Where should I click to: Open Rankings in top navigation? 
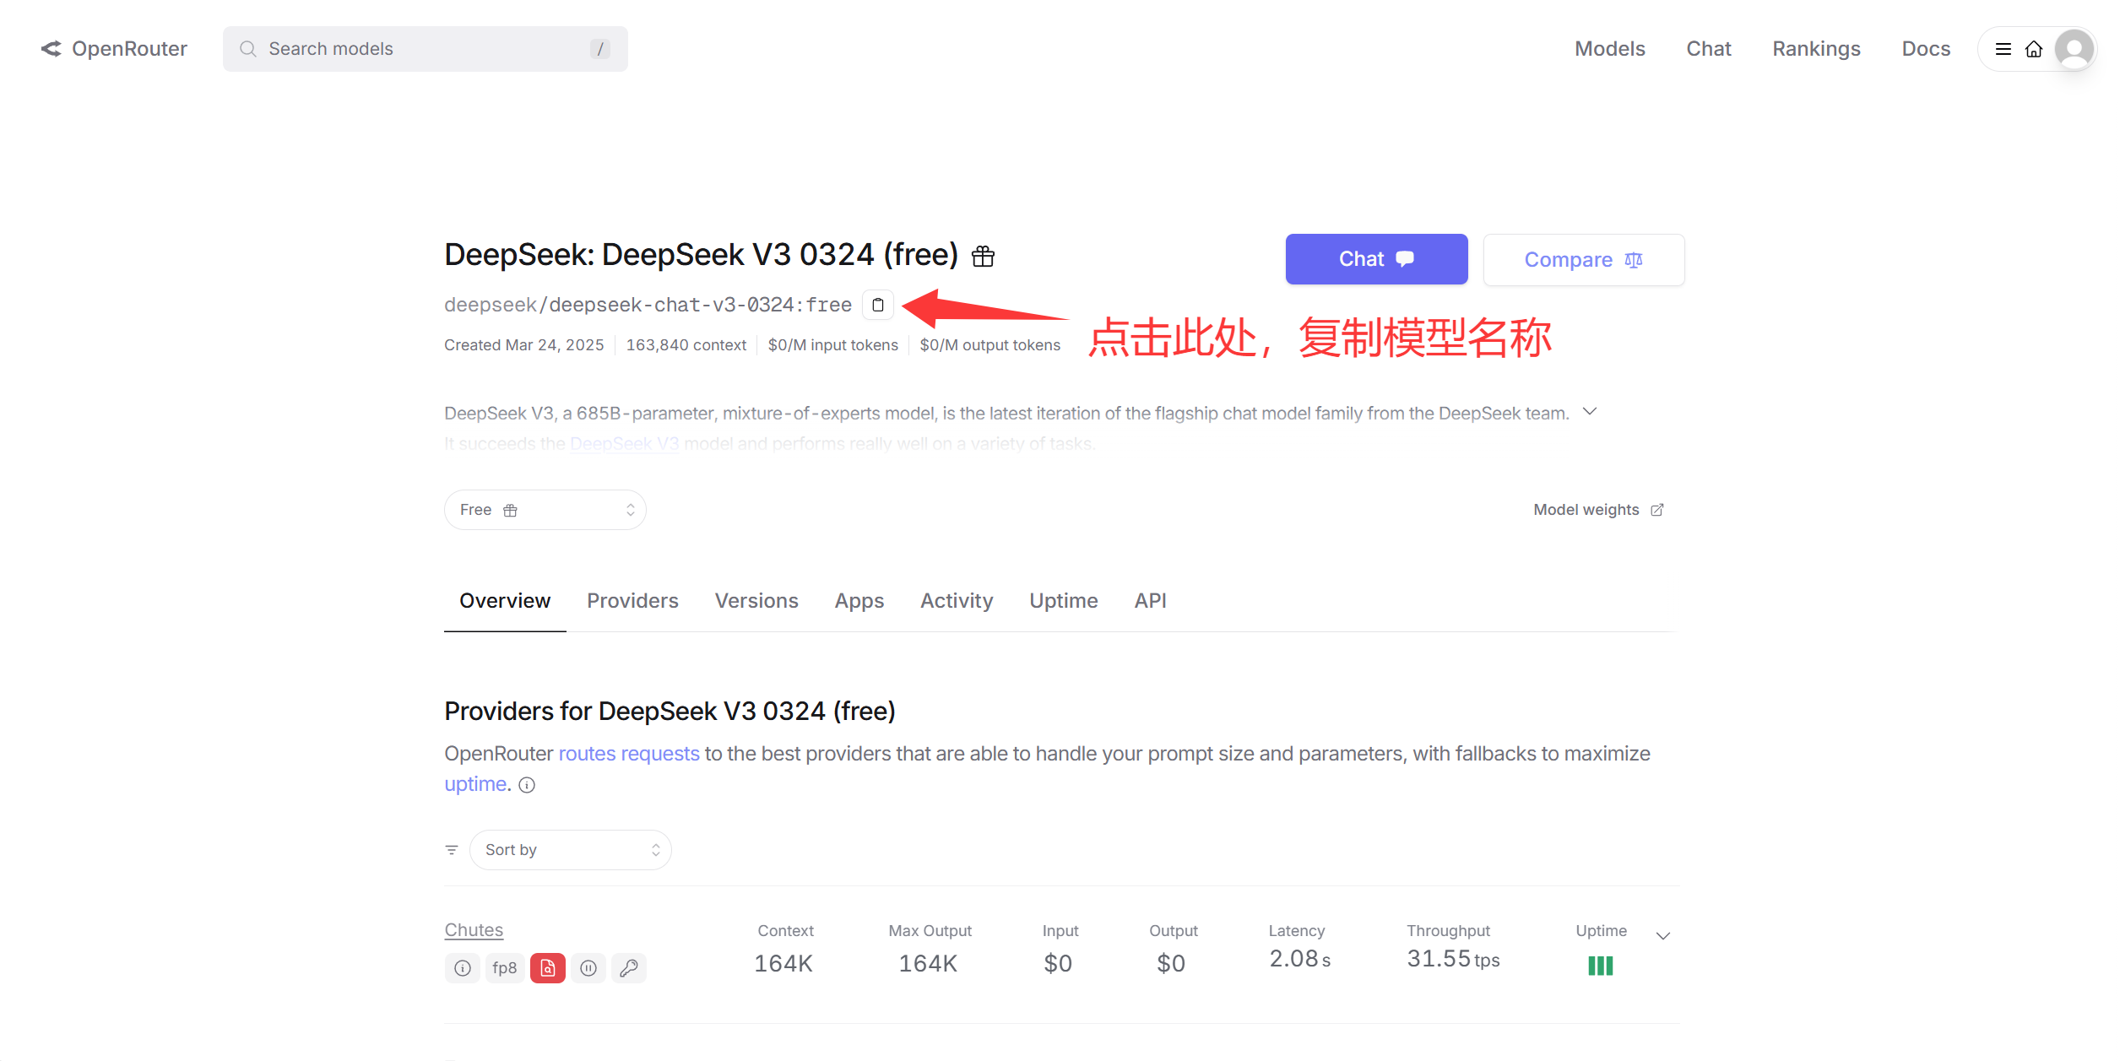coord(1817,49)
